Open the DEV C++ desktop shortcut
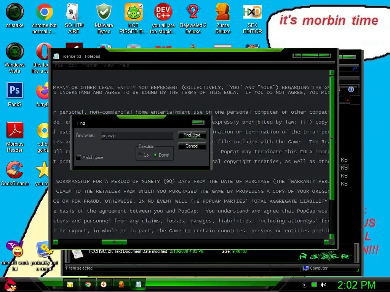The width and height of the screenshot is (390, 292). click(163, 18)
